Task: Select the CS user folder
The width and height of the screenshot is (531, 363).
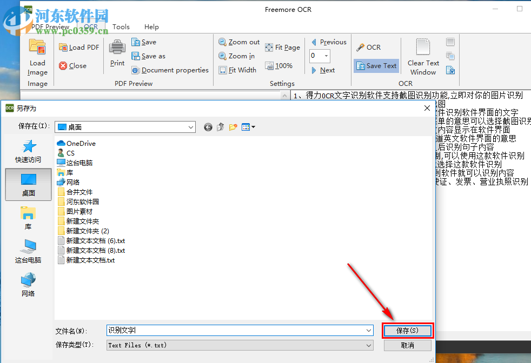Action: (x=65, y=153)
